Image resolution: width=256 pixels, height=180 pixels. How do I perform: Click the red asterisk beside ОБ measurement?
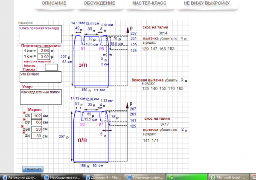tap(24, 114)
